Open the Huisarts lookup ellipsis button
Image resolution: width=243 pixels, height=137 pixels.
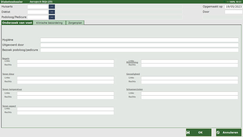click(52, 7)
